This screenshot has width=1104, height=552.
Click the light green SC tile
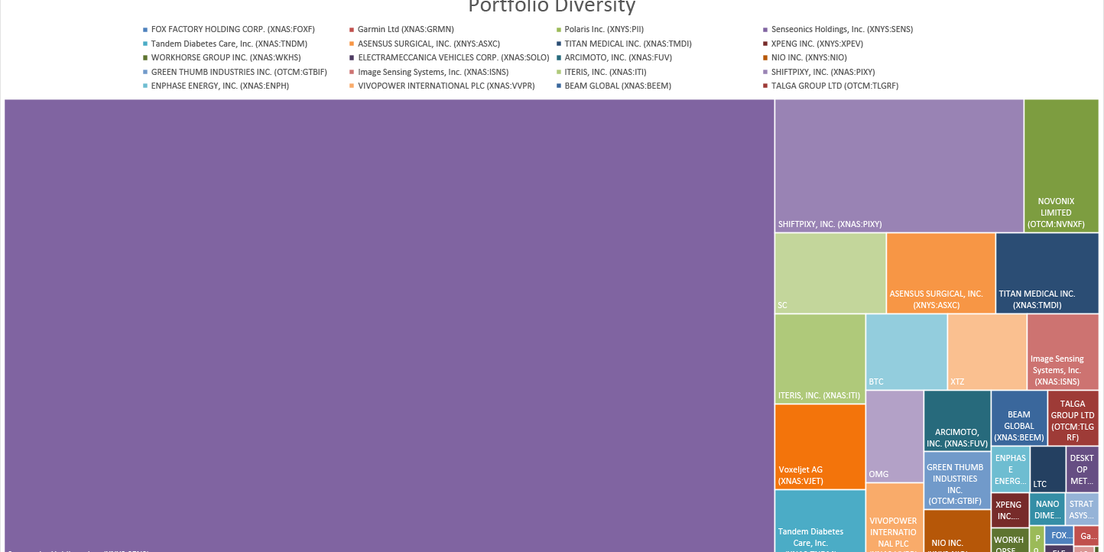[830, 273]
